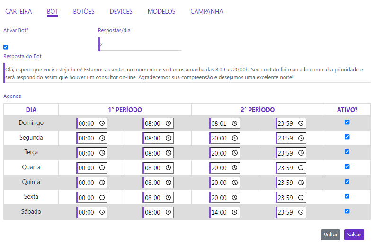374x245 pixels.
Task: Focus the Respostas/dia input field
Action: 140,44
